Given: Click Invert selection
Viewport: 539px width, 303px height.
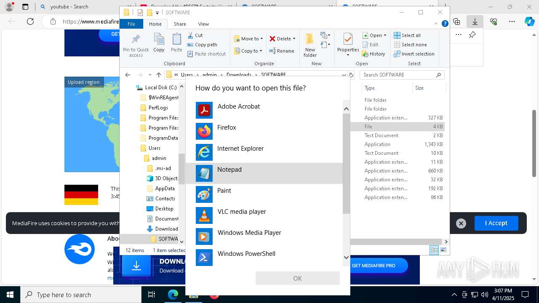Looking at the screenshot, I should (414, 54).
